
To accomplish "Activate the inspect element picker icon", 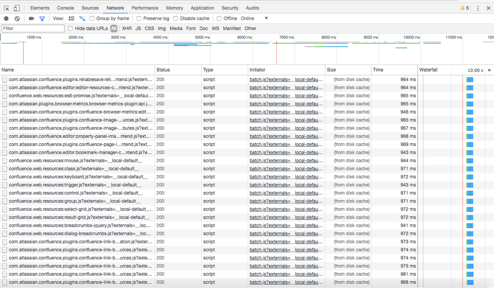I will coord(6,8).
